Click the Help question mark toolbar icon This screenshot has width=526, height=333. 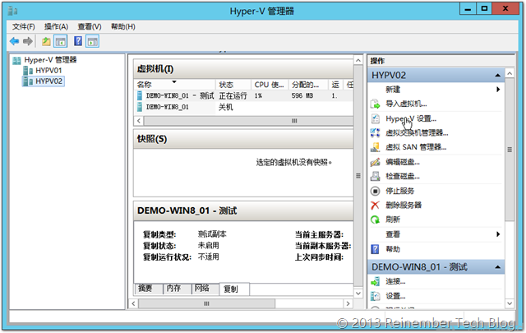pos(78,41)
